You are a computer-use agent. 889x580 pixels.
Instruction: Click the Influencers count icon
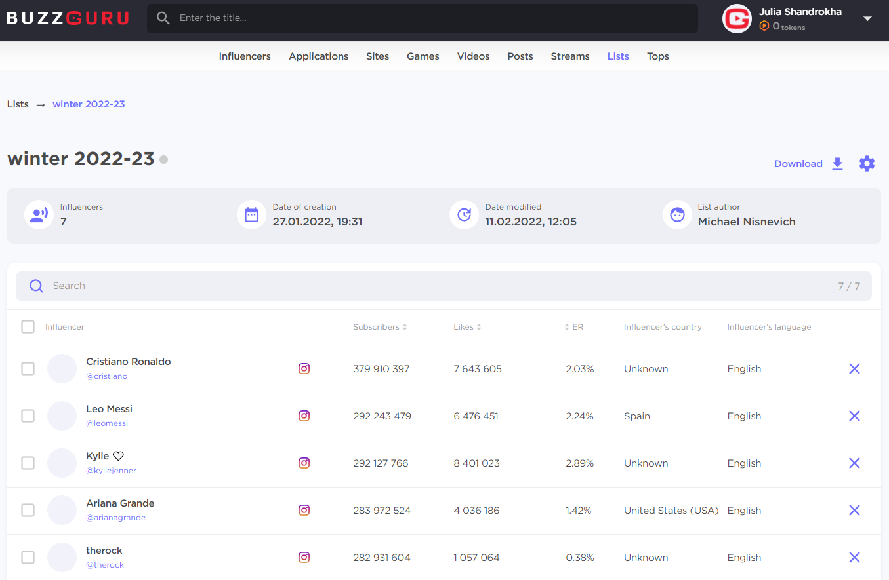coord(39,215)
